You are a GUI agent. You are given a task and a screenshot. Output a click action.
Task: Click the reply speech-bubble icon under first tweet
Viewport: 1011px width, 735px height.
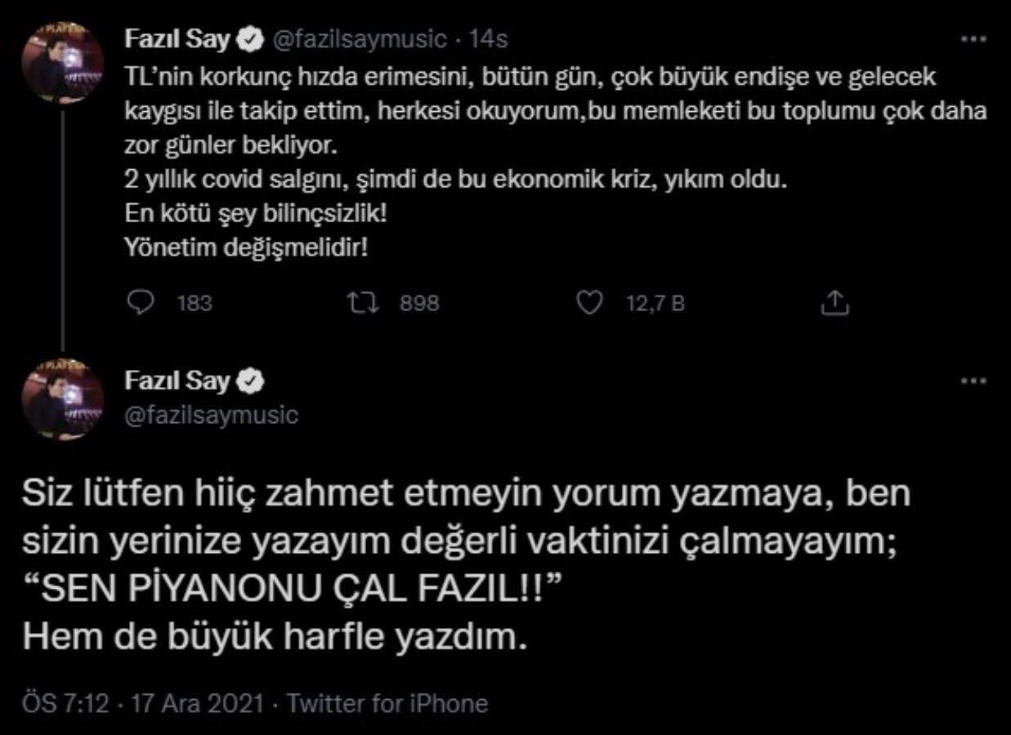click(x=142, y=303)
